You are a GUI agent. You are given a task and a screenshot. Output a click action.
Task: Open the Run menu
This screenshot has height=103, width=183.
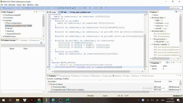[24, 5]
